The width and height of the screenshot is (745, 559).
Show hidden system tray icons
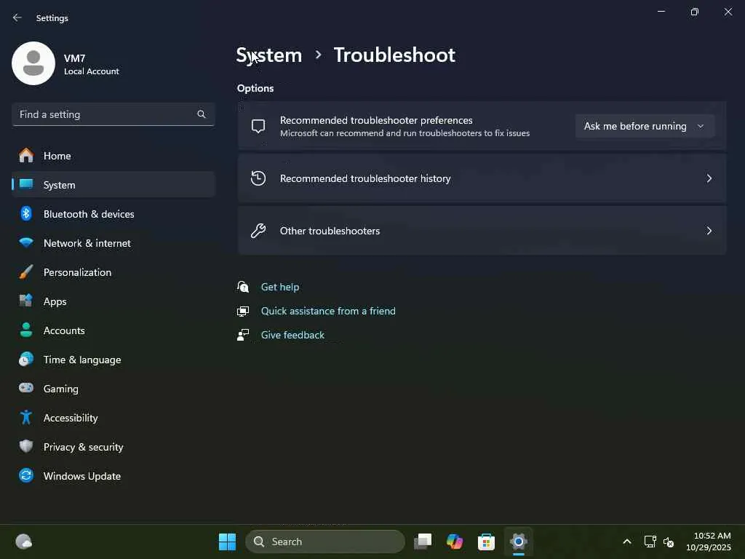click(627, 542)
